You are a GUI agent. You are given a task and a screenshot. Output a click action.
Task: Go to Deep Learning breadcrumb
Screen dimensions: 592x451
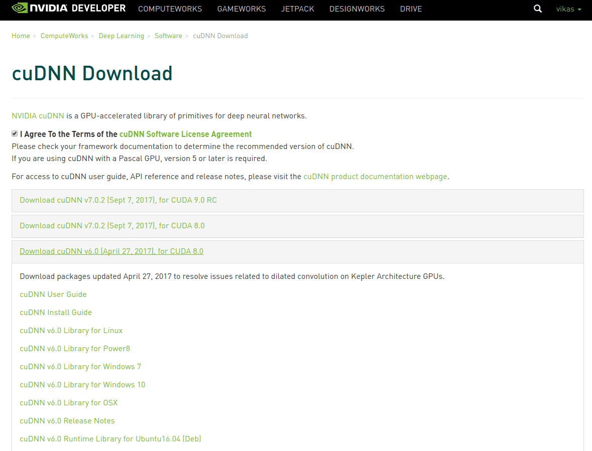click(121, 36)
